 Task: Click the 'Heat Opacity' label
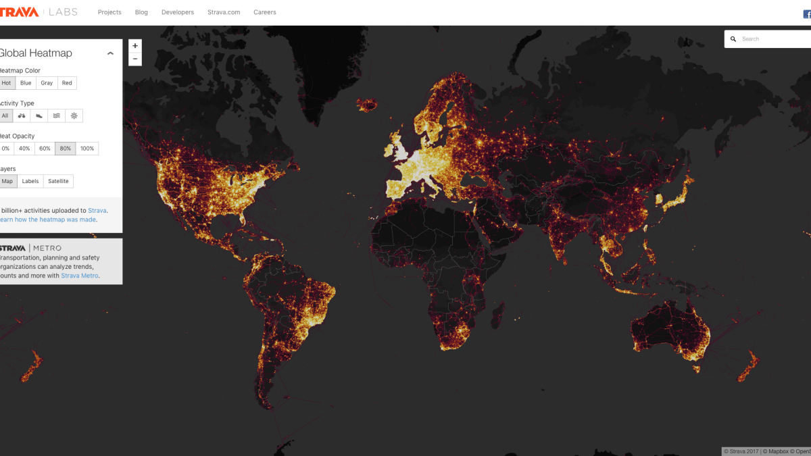(x=17, y=136)
